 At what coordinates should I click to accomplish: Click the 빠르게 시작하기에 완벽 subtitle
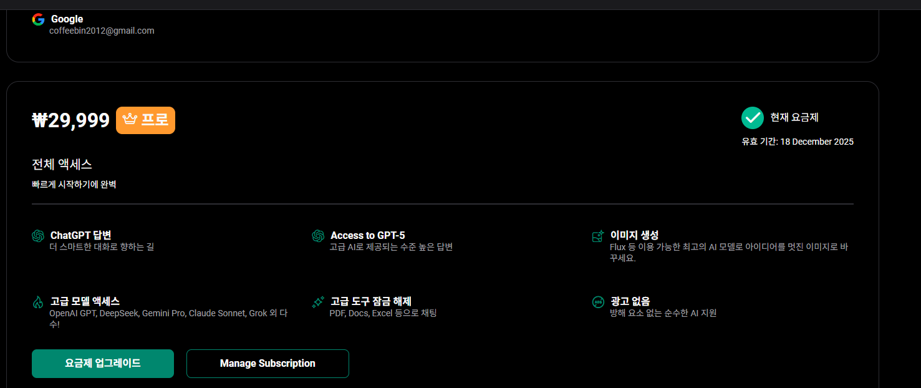pos(74,185)
